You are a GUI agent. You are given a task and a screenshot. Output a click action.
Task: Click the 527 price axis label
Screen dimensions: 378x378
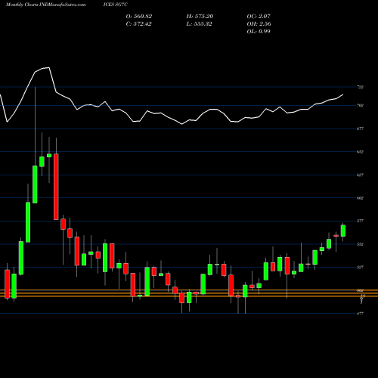[360, 268]
